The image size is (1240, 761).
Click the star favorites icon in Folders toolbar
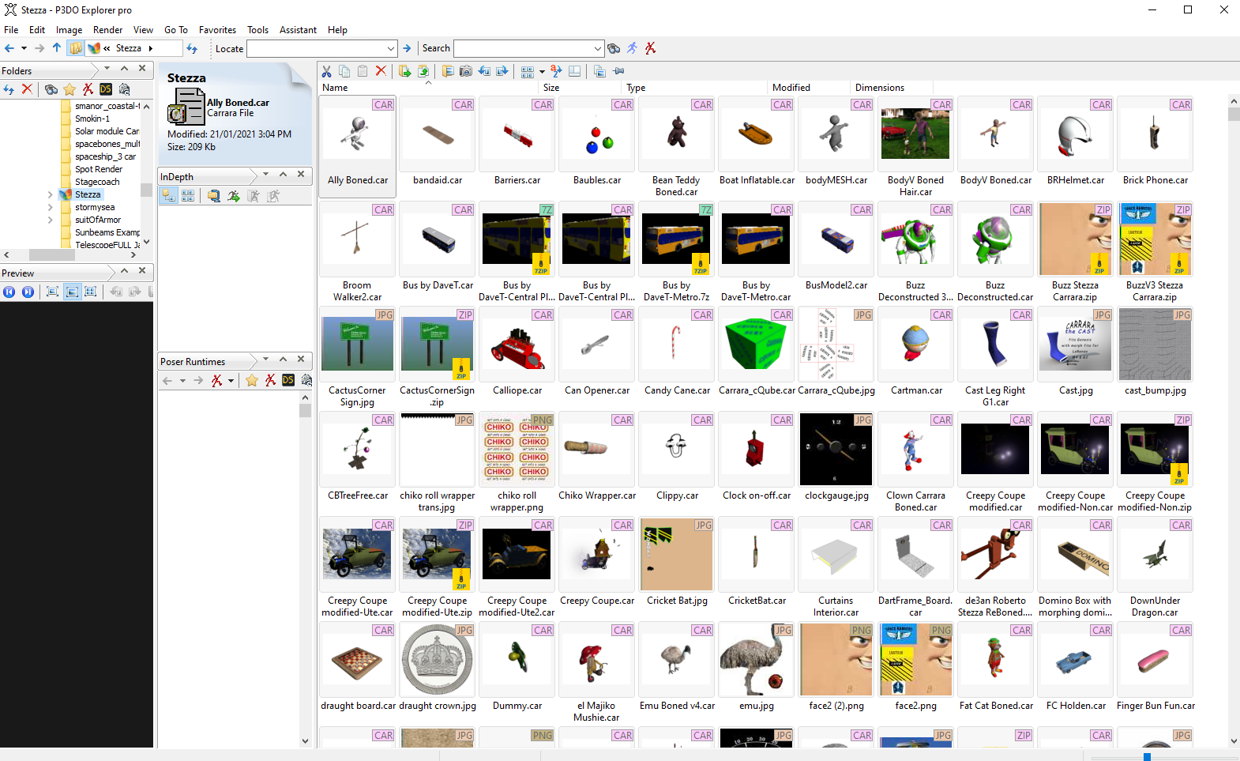[x=70, y=89]
